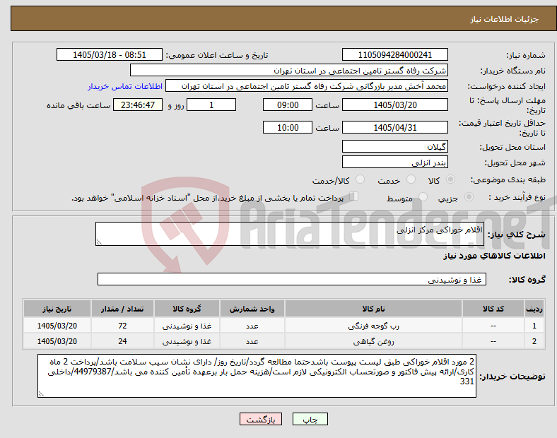Click the نام دستگاه خریدار field
Viewport: 557px width, 438px height.
pos(289,70)
